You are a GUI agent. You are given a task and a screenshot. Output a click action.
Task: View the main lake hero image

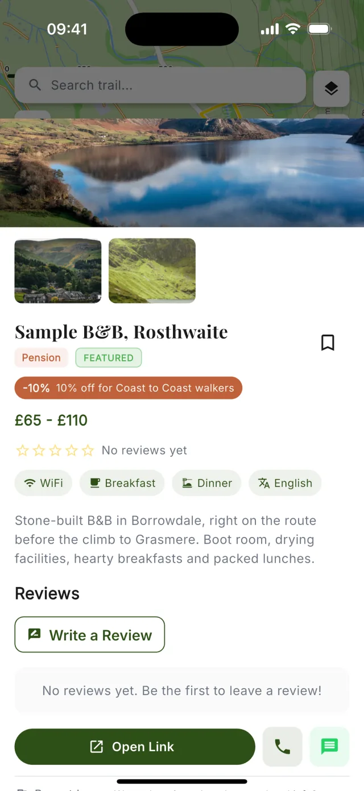pos(182,173)
